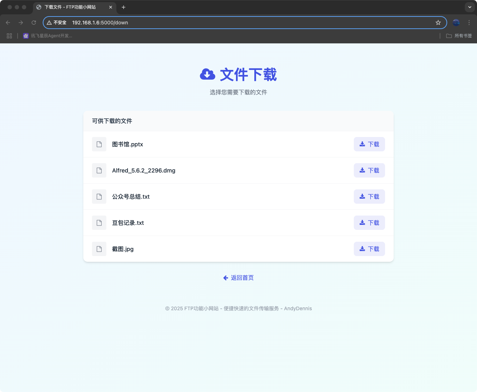Click the back navigation arrow icon

click(x=8, y=22)
